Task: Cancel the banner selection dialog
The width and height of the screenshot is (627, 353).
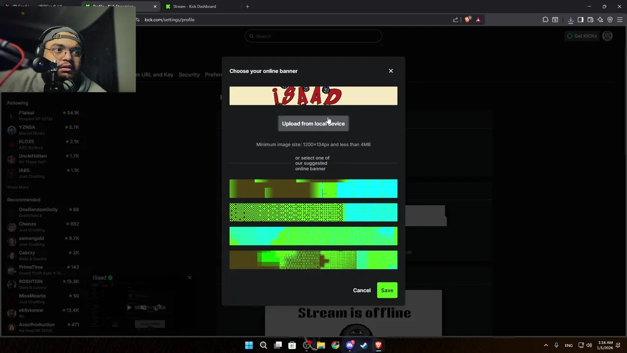Action: [x=362, y=290]
